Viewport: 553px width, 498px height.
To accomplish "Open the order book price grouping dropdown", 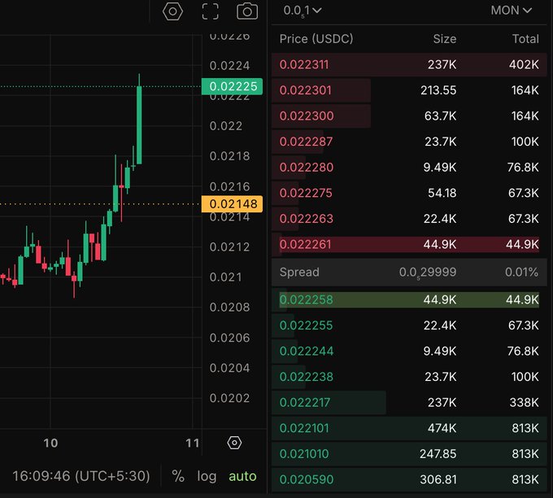I will click(x=303, y=11).
